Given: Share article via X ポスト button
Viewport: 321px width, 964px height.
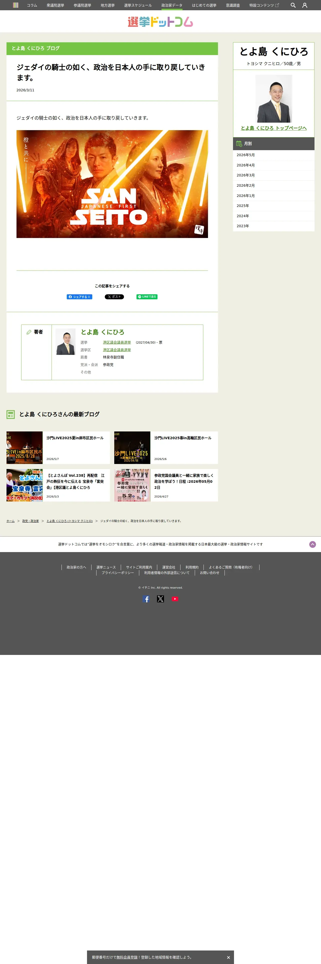Looking at the screenshot, I should 114,297.
